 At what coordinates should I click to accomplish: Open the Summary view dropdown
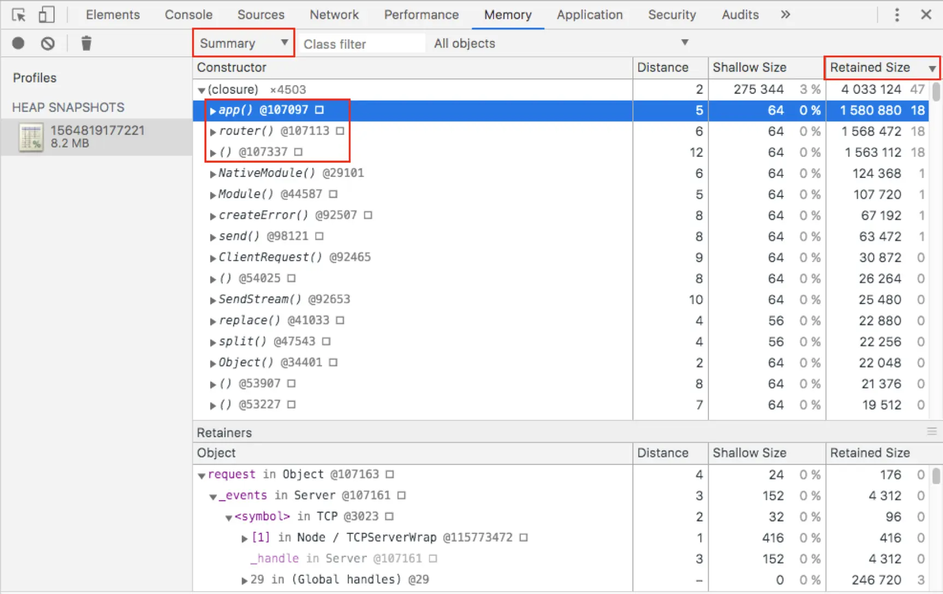coord(244,43)
